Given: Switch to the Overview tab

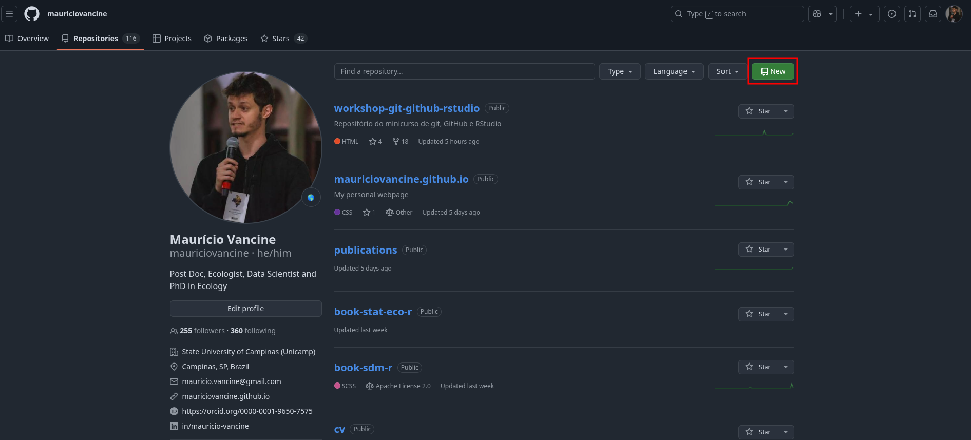Looking at the screenshot, I should 27,39.
